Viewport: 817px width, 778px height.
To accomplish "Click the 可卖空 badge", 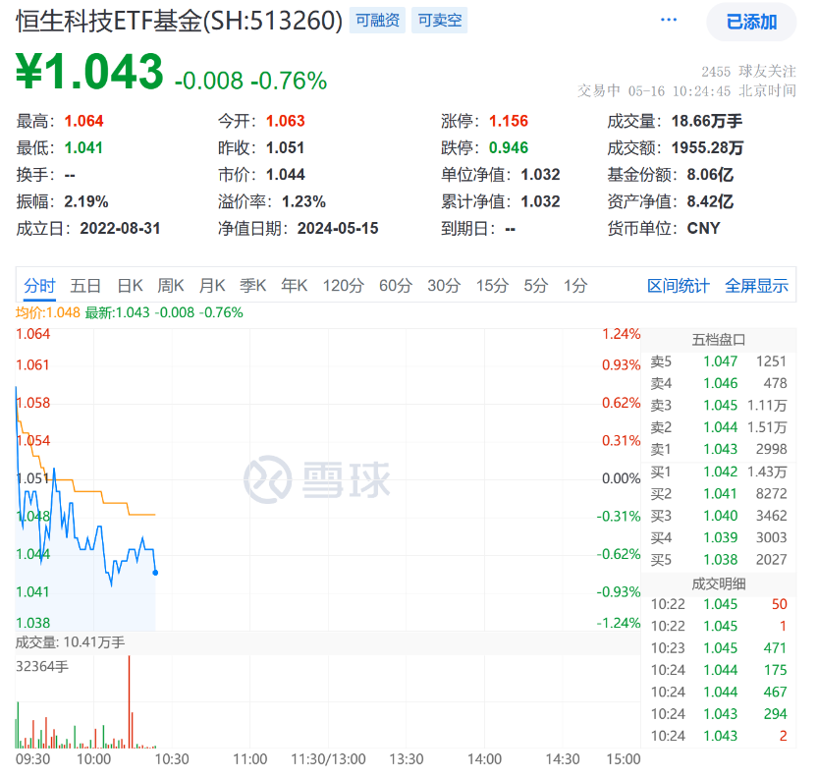I will pyautogui.click(x=441, y=20).
